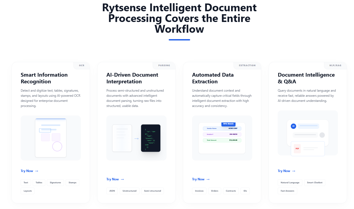
Task: Select the Unstructured tag chip
Action: (x=129, y=191)
